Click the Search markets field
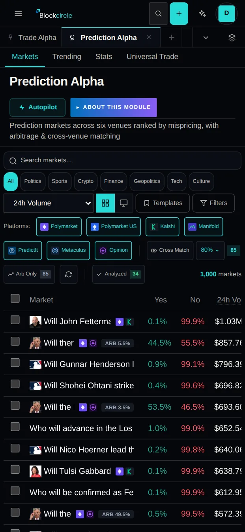 point(122,160)
